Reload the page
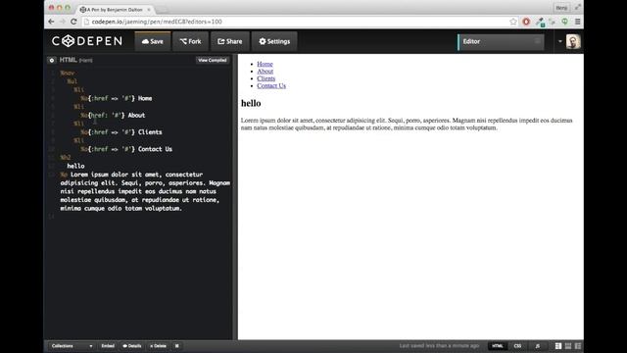This screenshot has height=353, width=627. pyautogui.click(x=73, y=22)
